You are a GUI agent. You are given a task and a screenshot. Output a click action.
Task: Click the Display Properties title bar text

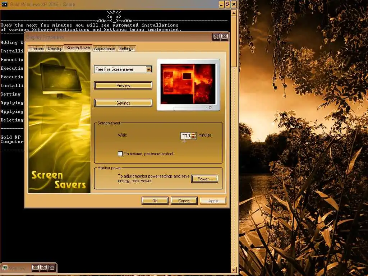point(45,37)
